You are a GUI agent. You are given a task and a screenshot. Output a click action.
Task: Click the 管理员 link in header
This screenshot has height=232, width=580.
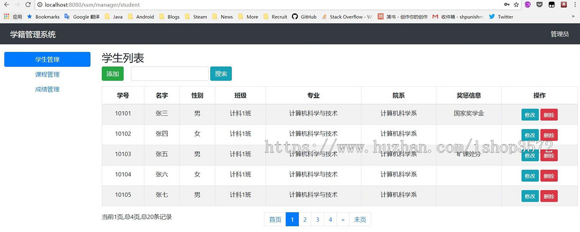click(559, 34)
